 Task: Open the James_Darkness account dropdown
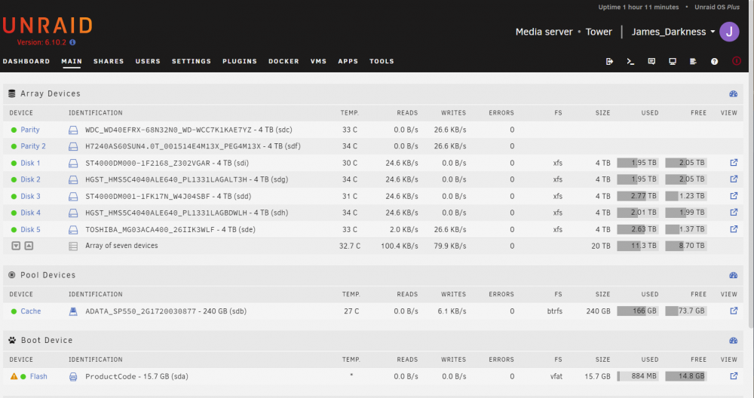673,32
